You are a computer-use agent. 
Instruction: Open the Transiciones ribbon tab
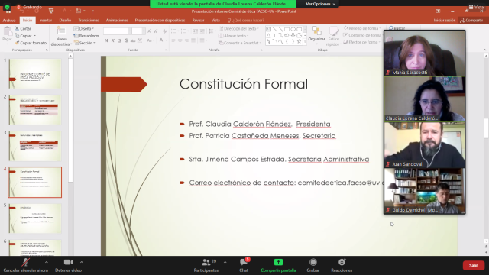[x=89, y=21]
